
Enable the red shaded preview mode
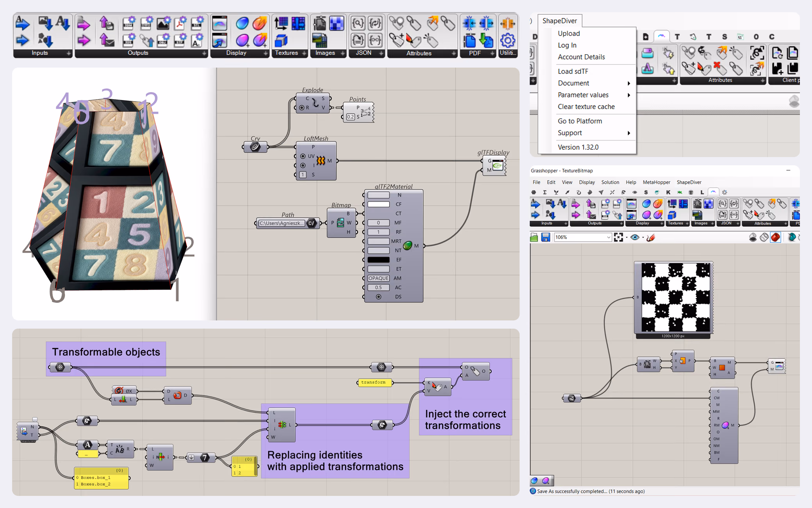tap(776, 237)
